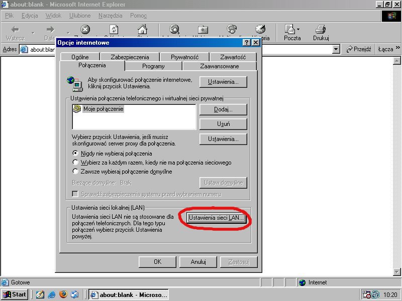Click the question mark help button in dialog

tap(246, 43)
